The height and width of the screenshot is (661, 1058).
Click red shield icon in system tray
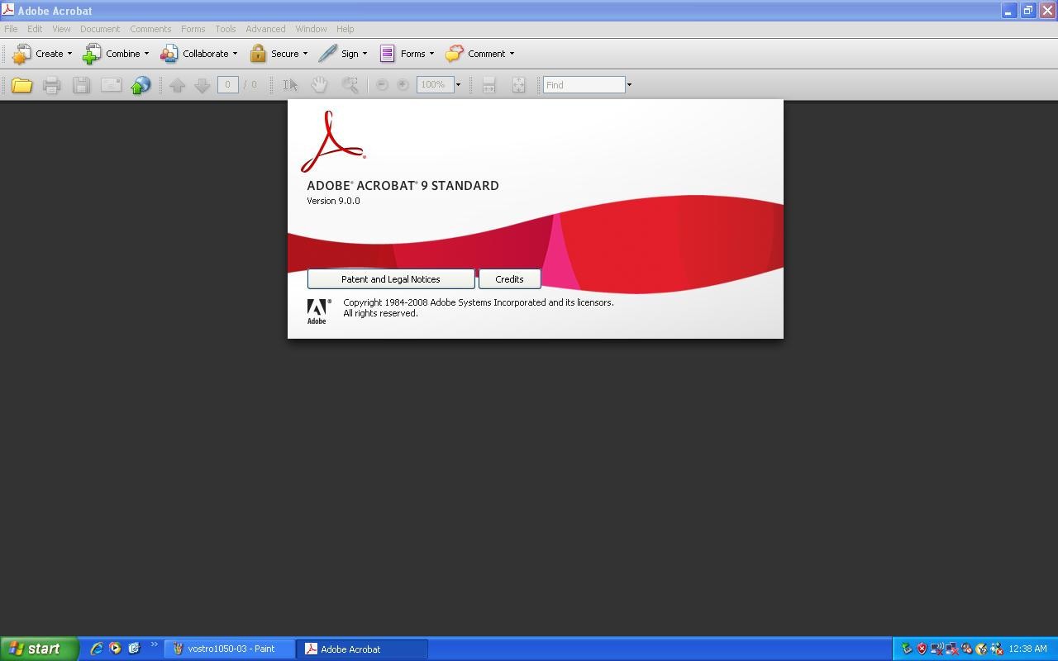922,649
